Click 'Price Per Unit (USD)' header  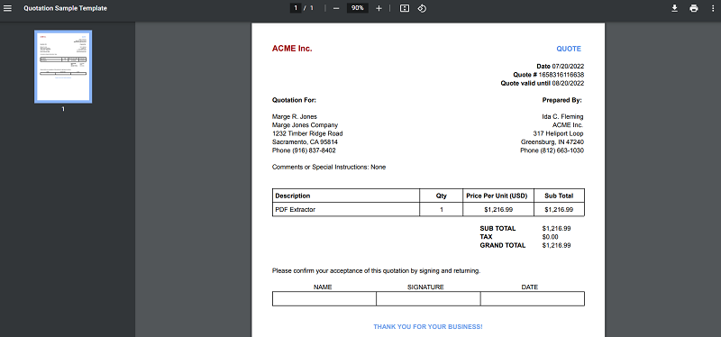point(498,196)
